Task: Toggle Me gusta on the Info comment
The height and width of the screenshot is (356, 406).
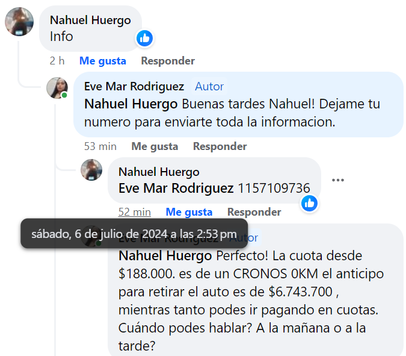Action: 102,61
